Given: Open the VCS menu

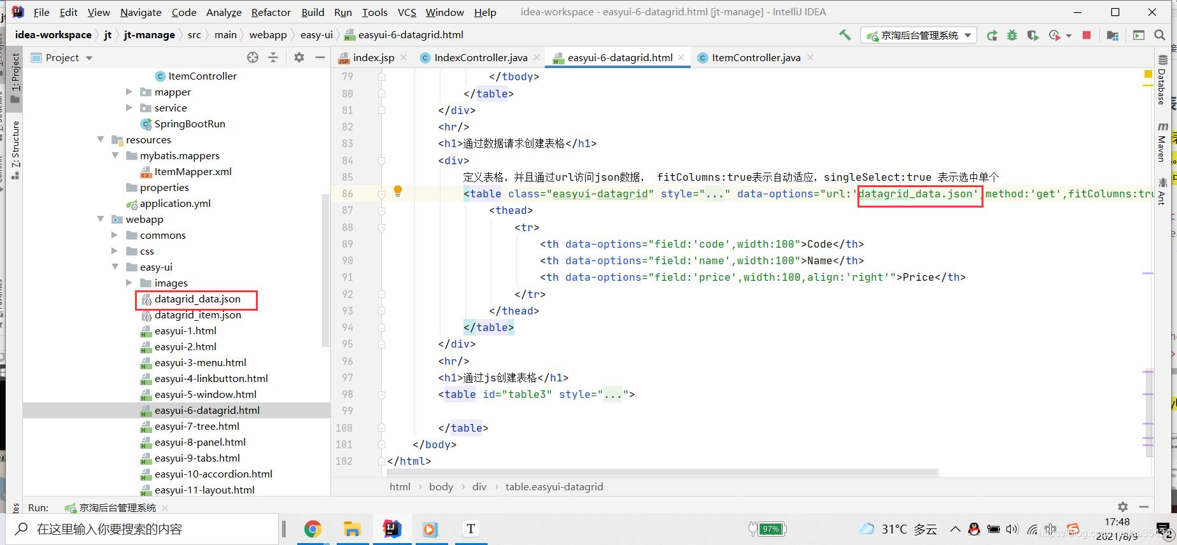Looking at the screenshot, I should click(x=407, y=12).
